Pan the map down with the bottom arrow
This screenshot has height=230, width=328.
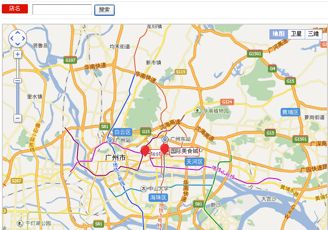coord(18,44)
